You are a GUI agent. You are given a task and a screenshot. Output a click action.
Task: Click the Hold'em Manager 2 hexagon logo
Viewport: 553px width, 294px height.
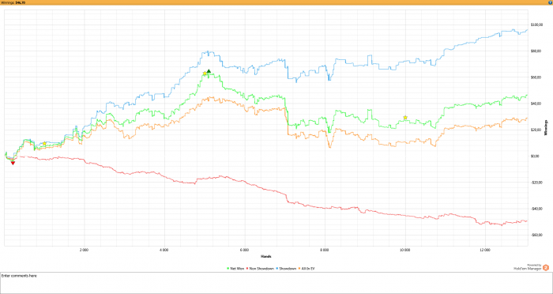[546, 268]
